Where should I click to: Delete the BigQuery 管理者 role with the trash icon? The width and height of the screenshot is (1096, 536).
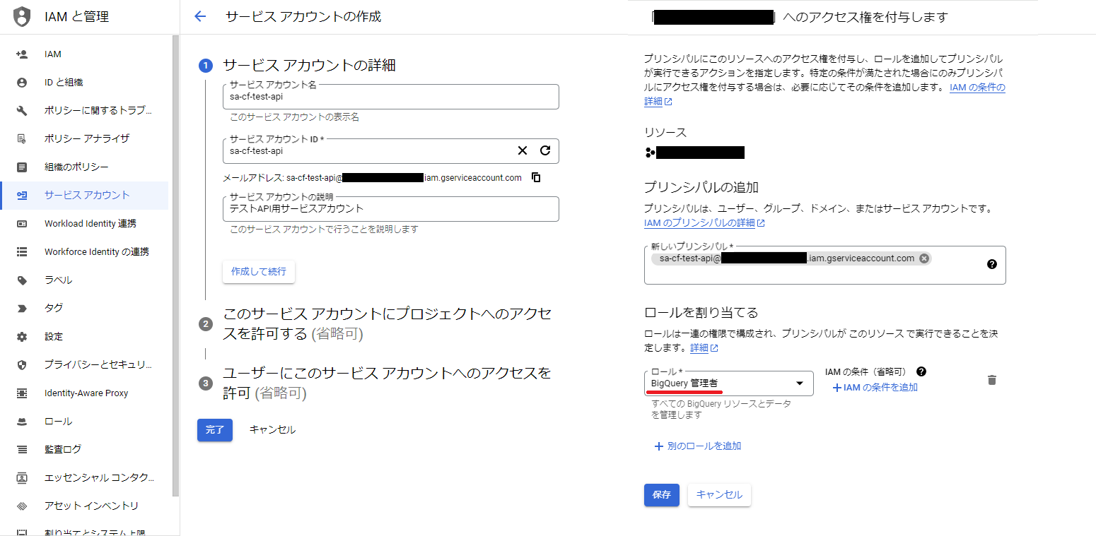coord(992,380)
